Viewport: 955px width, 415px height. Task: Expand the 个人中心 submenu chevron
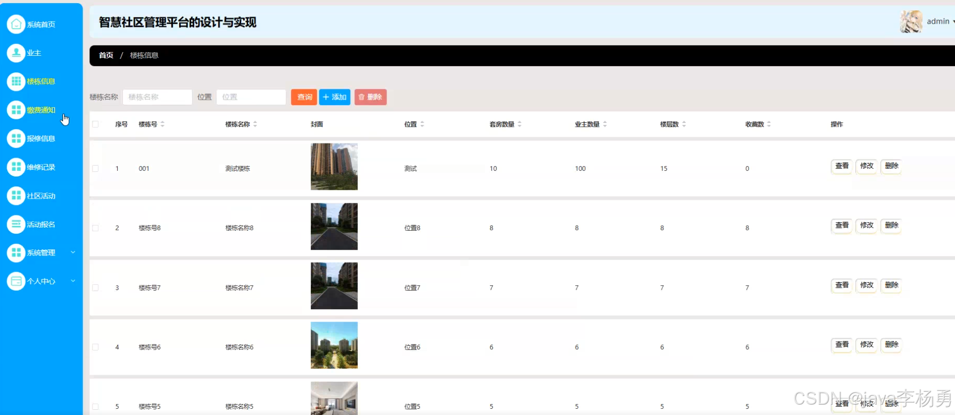[x=73, y=281]
